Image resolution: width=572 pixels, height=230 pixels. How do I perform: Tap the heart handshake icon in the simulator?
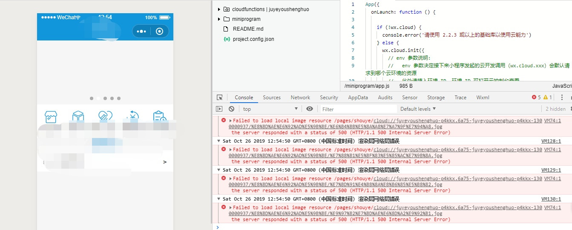[x=105, y=116]
